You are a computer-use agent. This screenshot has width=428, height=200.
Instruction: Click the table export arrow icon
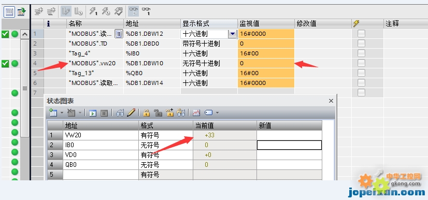(x=21, y=12)
